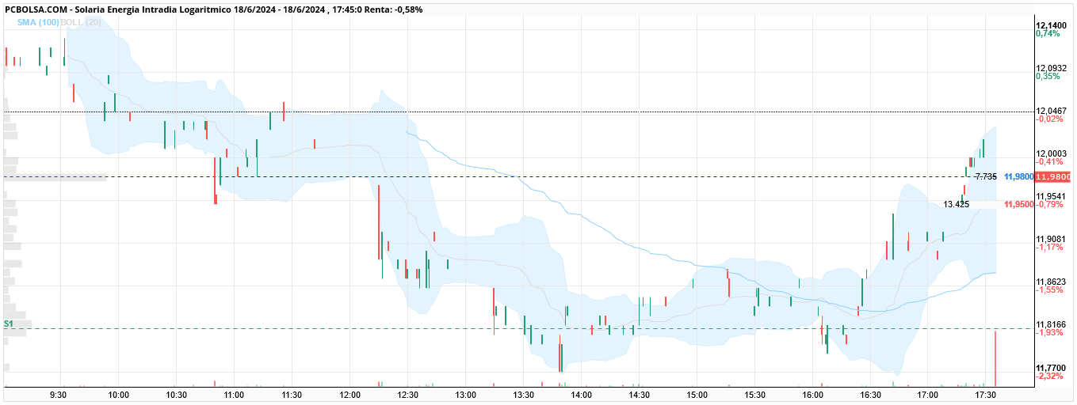Click the tall red volume bar near 17:30
The image size is (1077, 405).
[x=995, y=358]
